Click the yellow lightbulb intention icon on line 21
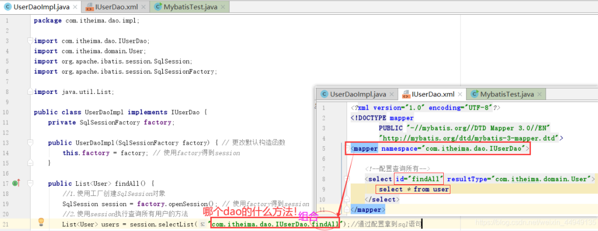Screen dimensions: 598x231 click(41, 222)
